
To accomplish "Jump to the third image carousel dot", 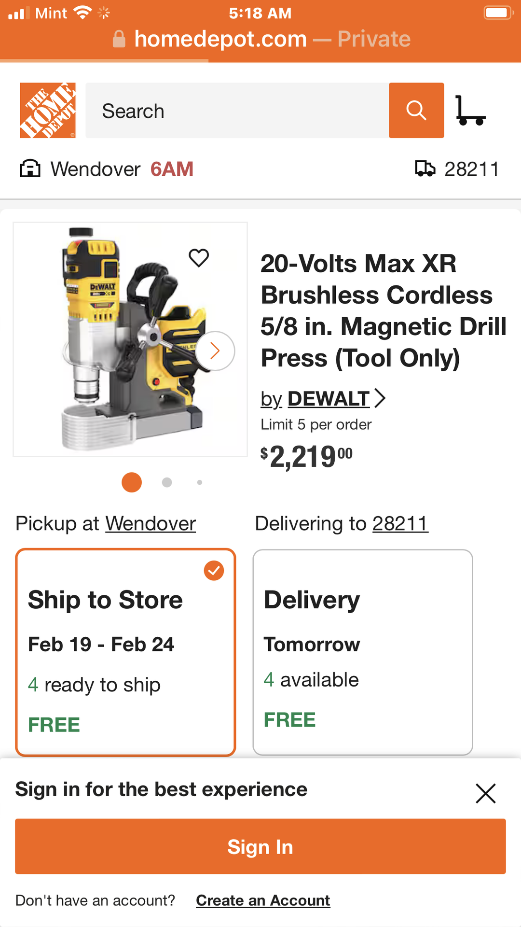I will pyautogui.click(x=200, y=482).
